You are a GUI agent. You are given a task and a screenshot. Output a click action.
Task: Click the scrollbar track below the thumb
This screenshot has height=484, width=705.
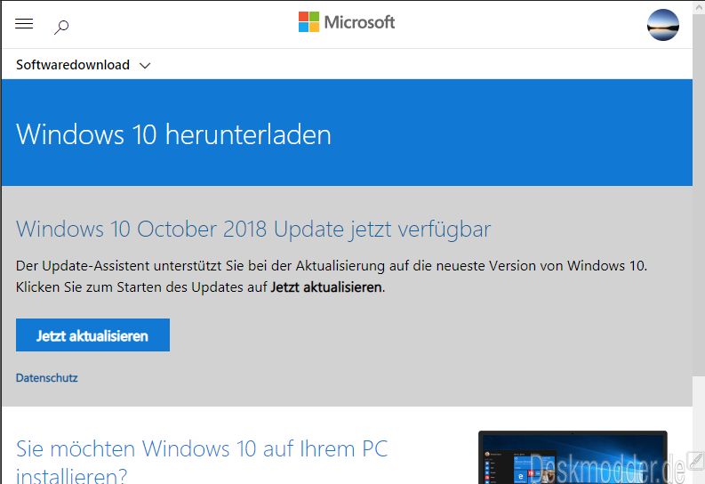pos(699,414)
